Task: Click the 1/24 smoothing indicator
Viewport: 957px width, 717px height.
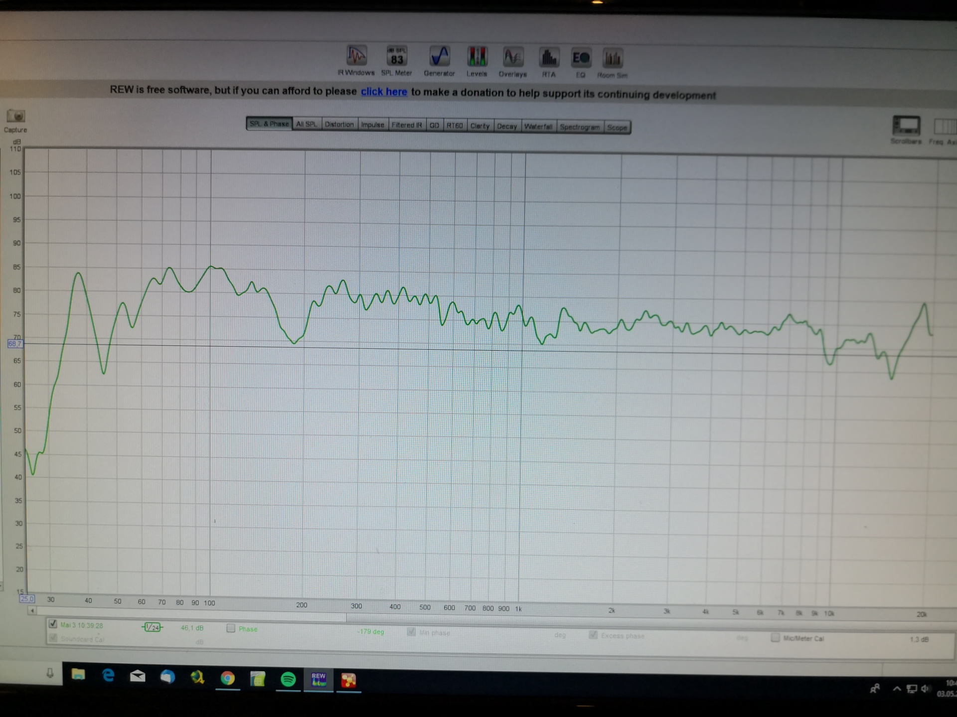Action: 153,627
